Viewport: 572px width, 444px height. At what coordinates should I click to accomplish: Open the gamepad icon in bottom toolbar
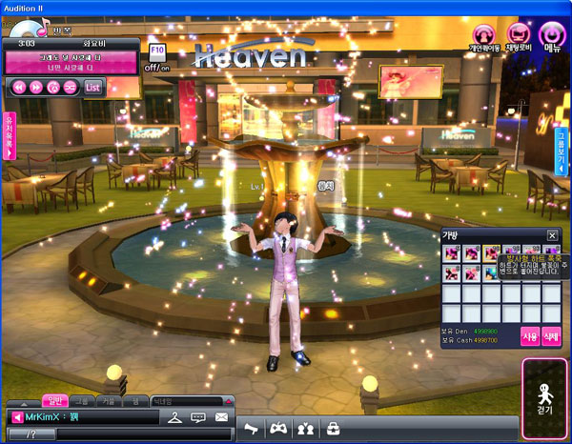coord(278,429)
